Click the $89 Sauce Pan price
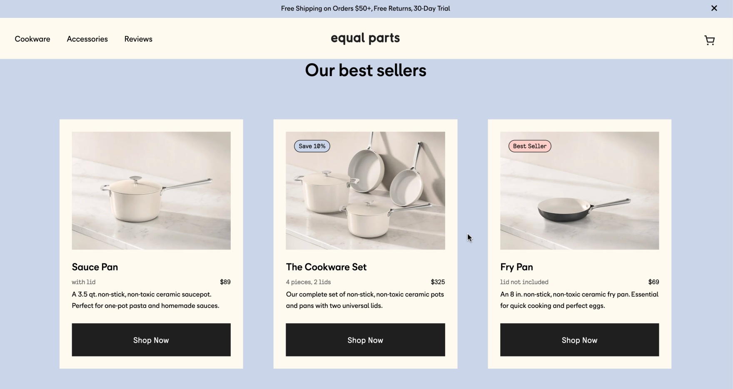 225,282
